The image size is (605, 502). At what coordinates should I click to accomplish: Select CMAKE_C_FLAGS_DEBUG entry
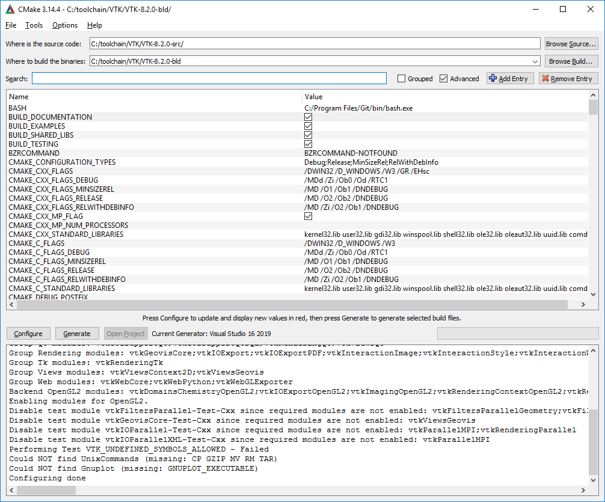[x=49, y=253]
